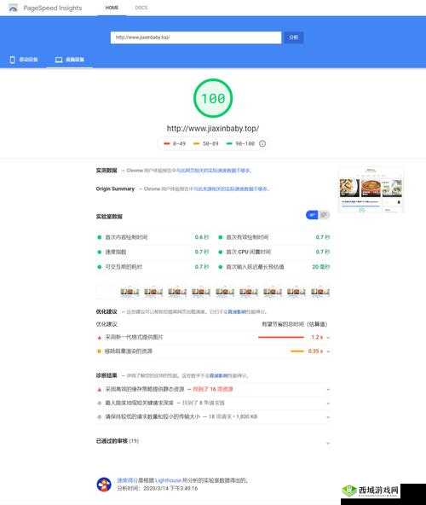
Task: Open the Lighthouse link in footer
Action: (x=169, y=480)
